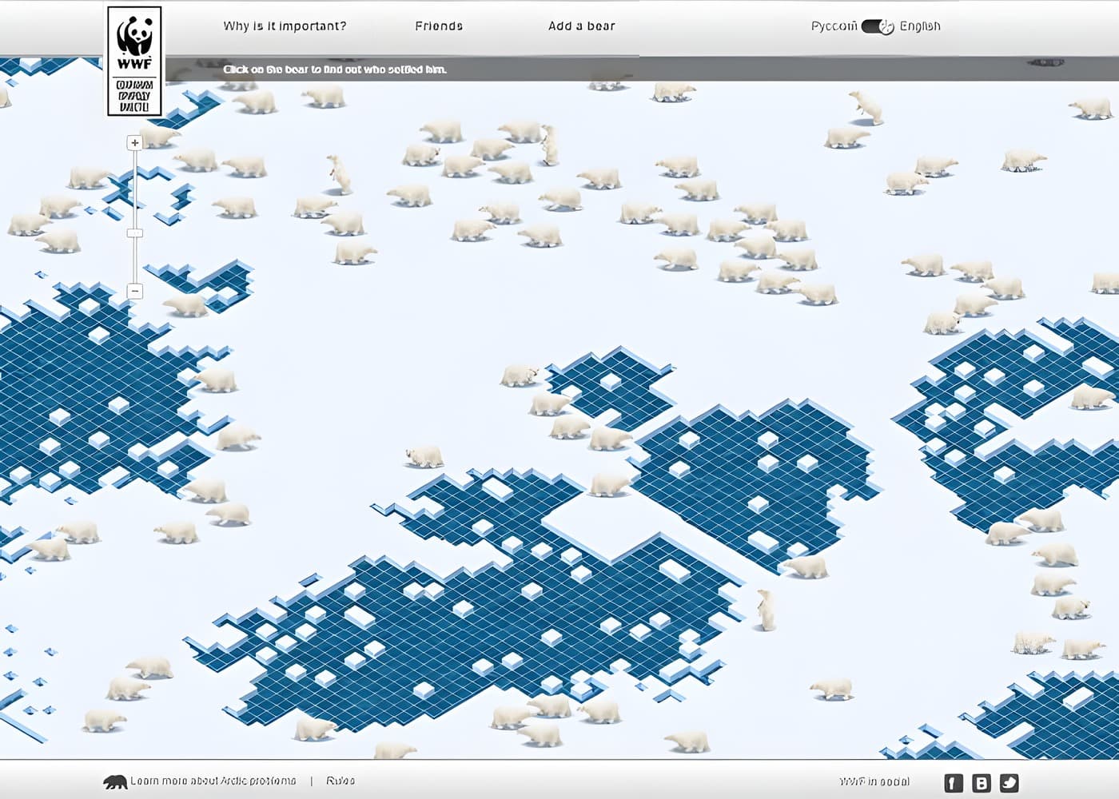1119x799 pixels.
Task: Open the Friends menu item
Action: [x=439, y=26]
